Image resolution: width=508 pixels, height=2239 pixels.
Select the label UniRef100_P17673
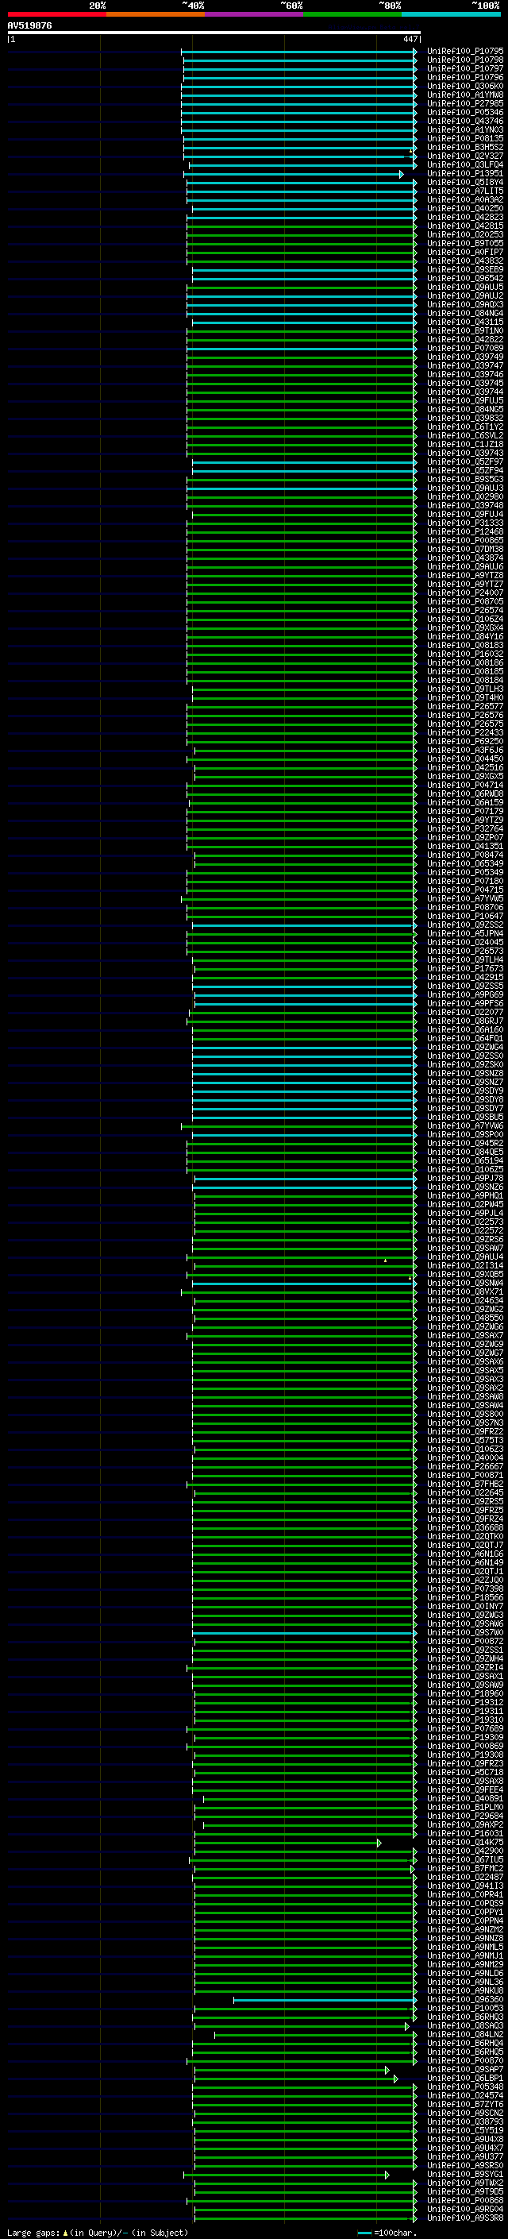[x=465, y=968]
